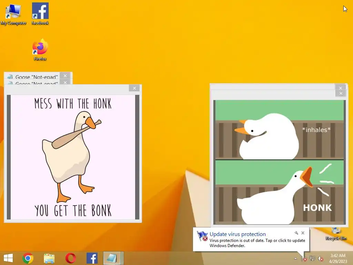The image size is (353, 265).
Task: Click the muted volume tray icon
Action: (x=320, y=258)
